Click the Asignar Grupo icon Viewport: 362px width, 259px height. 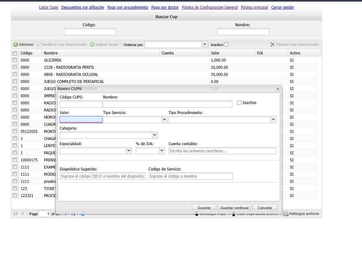92,44
